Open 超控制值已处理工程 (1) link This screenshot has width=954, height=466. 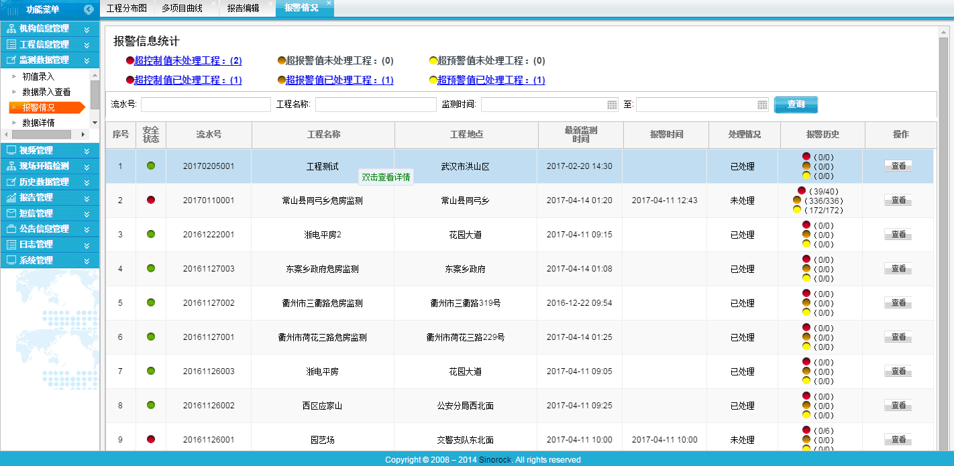188,80
